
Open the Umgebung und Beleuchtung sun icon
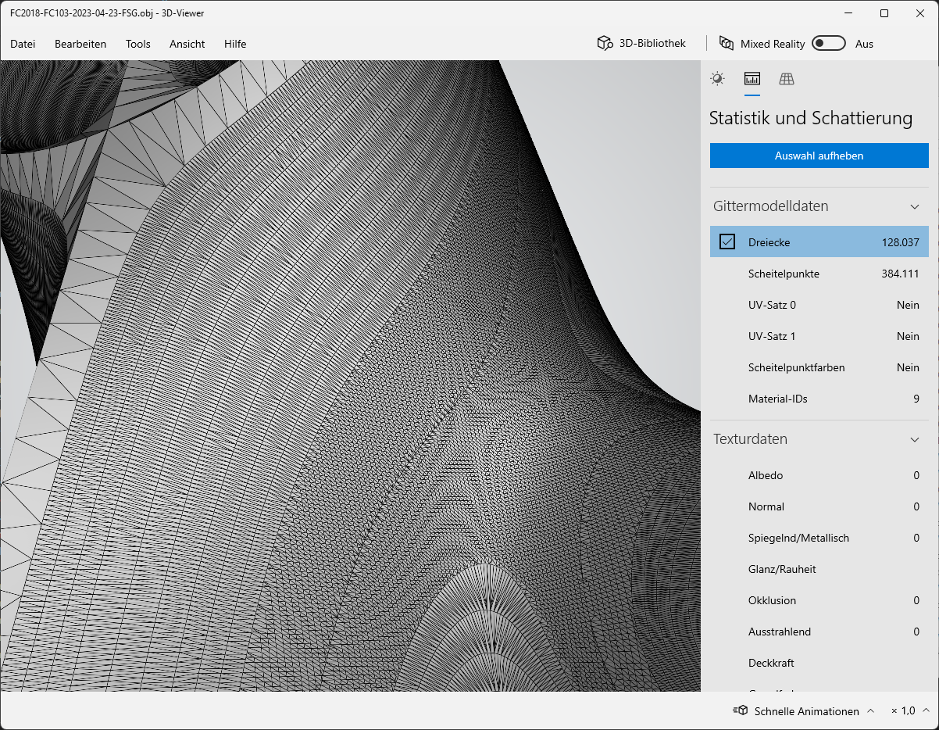[x=717, y=79]
